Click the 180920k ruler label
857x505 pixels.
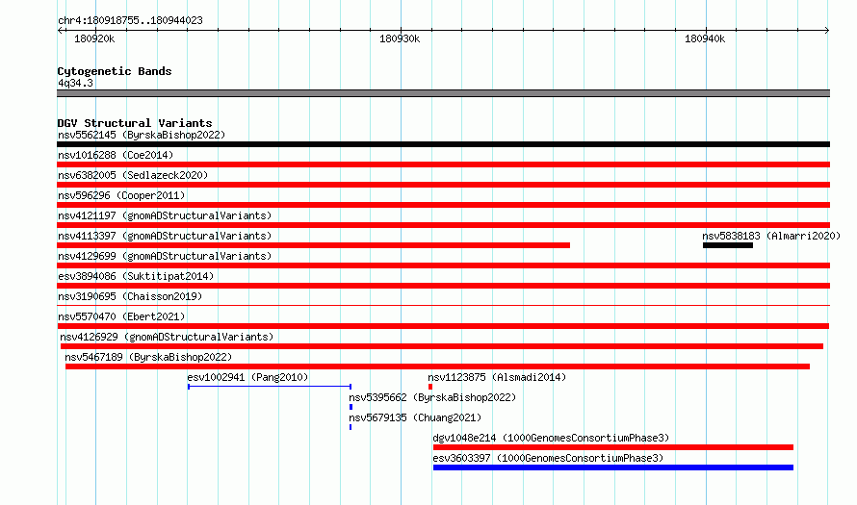click(x=94, y=38)
